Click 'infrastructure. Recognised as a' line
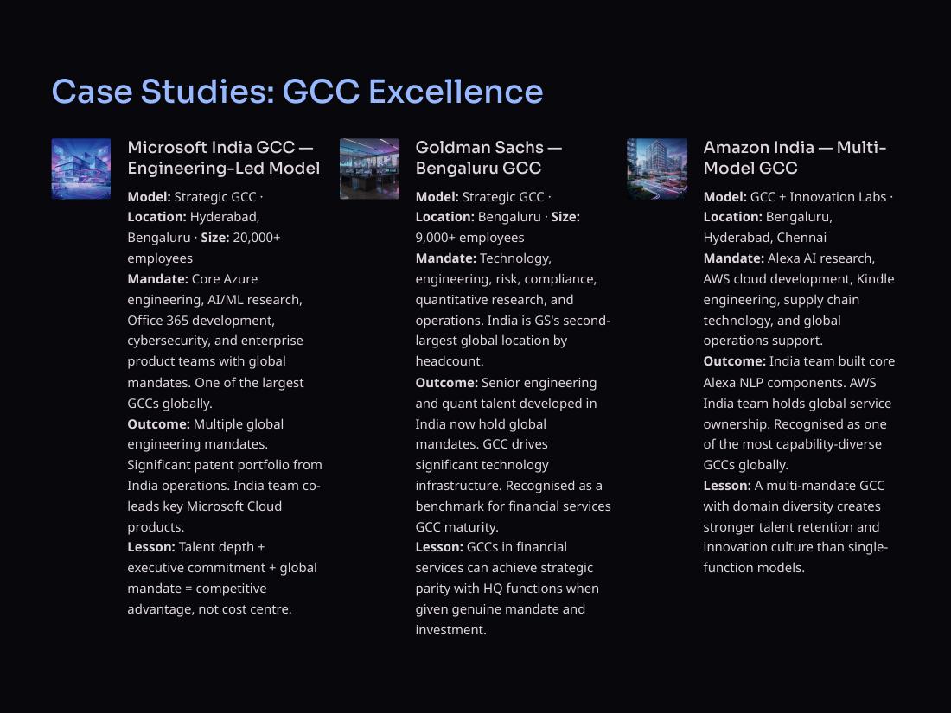Viewport: 951px width, 713px height. point(509,486)
